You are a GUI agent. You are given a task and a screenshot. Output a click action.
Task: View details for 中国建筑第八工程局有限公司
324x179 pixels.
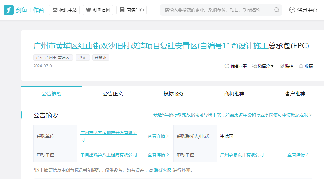tap(158, 155)
